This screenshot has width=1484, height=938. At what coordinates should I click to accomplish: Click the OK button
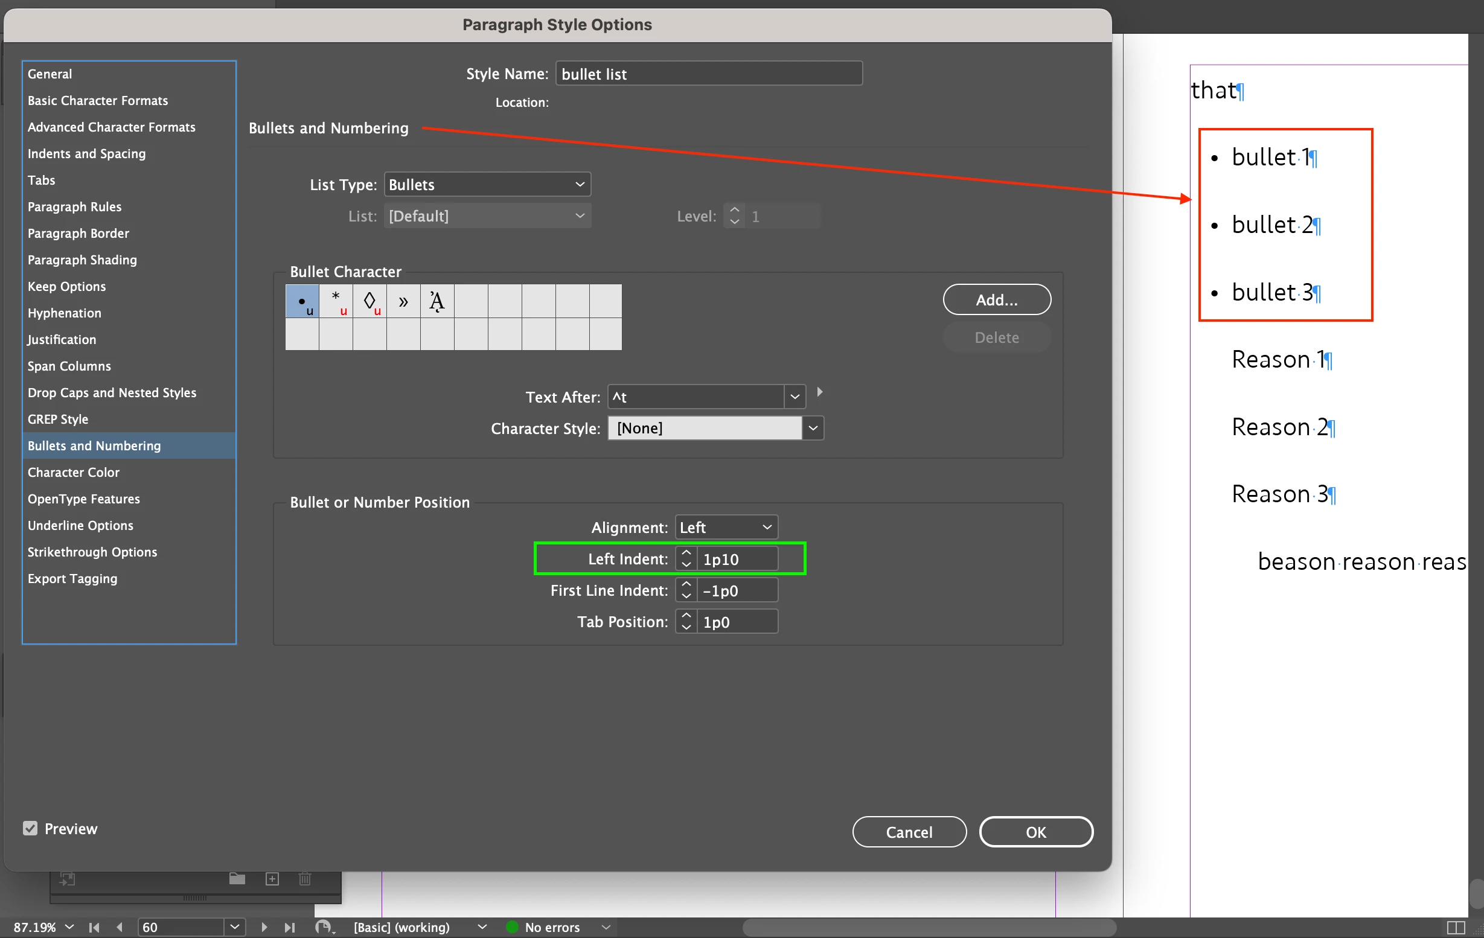coord(1035,831)
